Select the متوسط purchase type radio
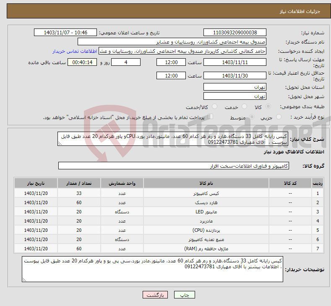 tap(252, 117)
